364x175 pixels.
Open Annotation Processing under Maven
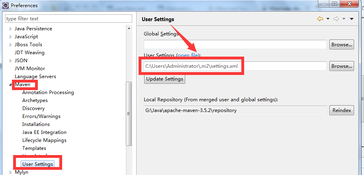coord(48,92)
